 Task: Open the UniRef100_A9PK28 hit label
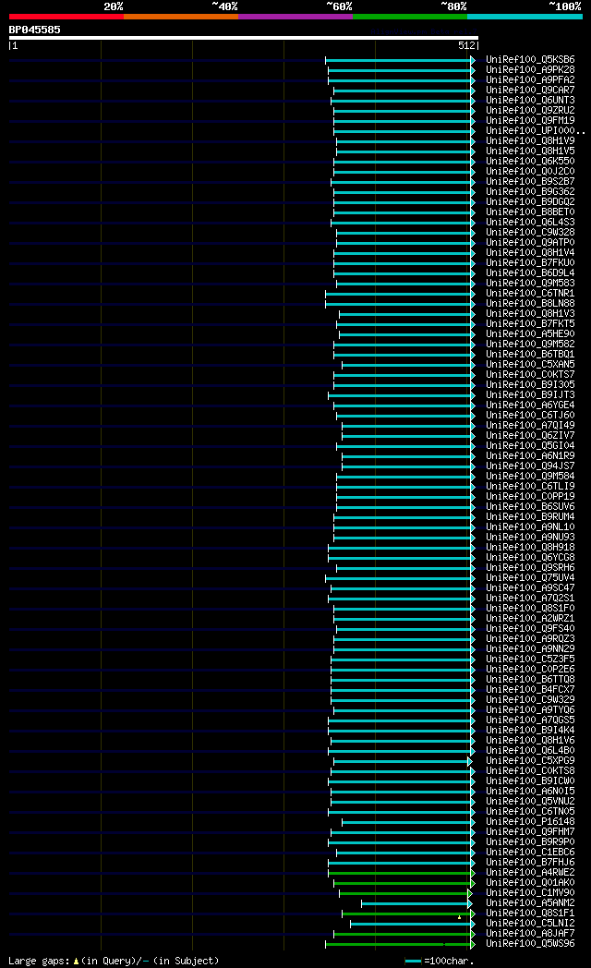530,70
